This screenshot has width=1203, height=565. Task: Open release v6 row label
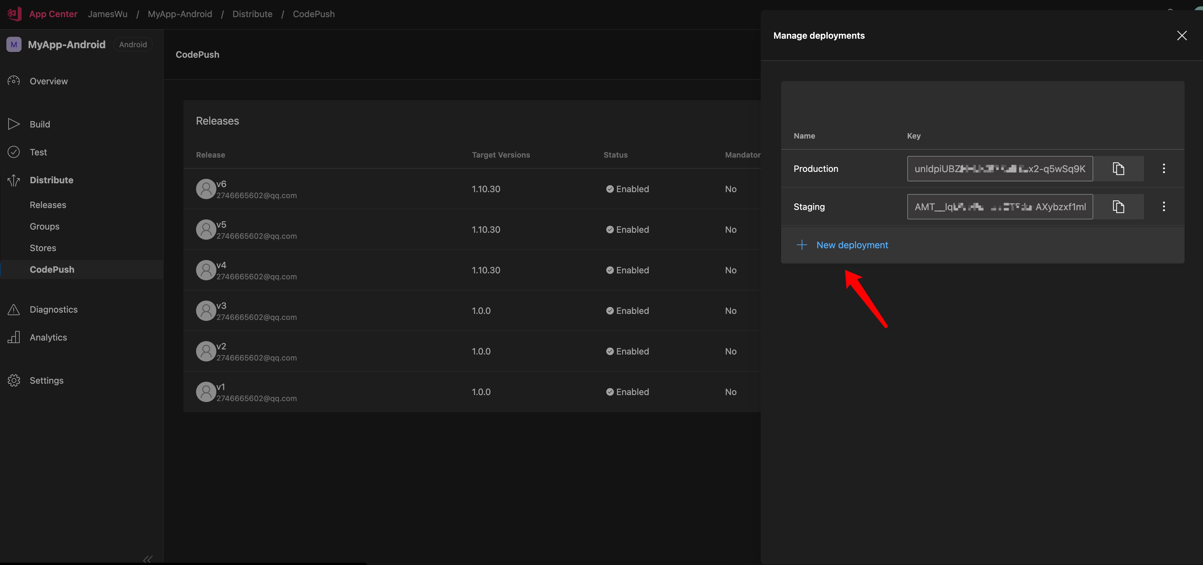click(221, 184)
